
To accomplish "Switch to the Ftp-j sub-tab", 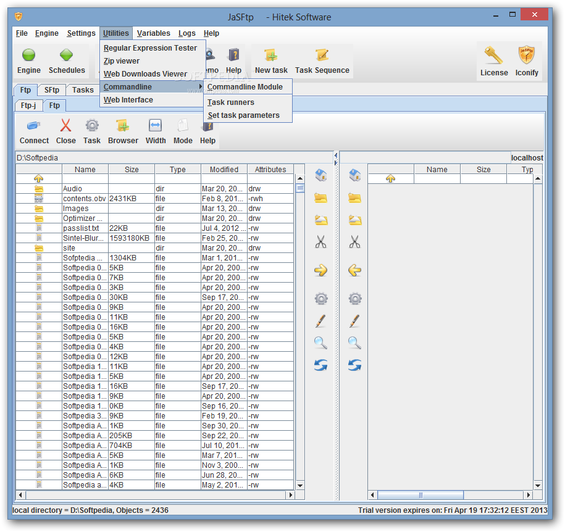I will [28, 106].
